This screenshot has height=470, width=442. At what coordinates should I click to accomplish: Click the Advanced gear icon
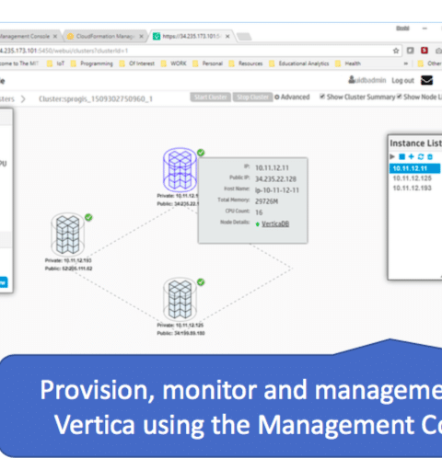[277, 97]
